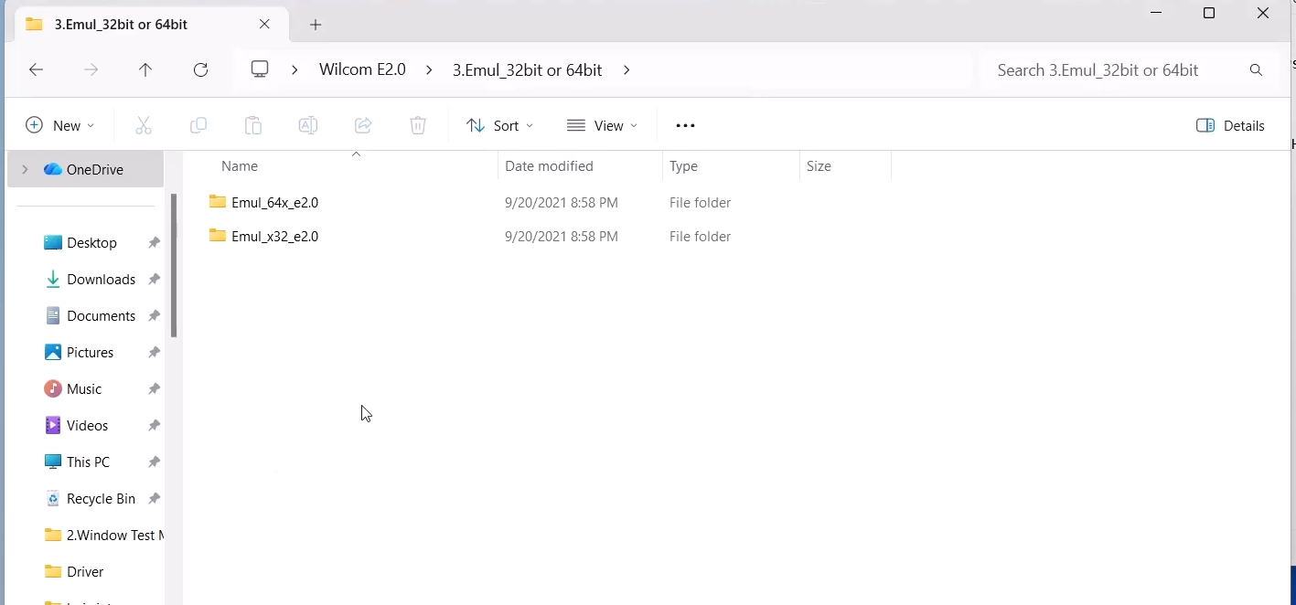1296x605 pixels.
Task: Toggle the Details pane
Action: (1230, 125)
